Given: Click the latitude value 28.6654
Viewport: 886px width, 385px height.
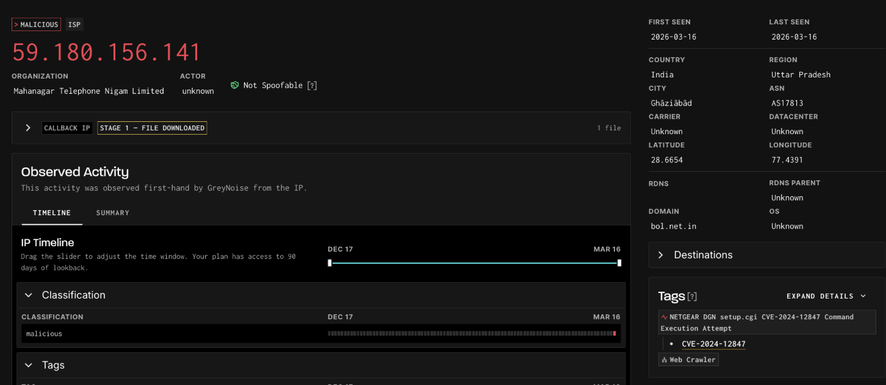Looking at the screenshot, I should point(666,160).
